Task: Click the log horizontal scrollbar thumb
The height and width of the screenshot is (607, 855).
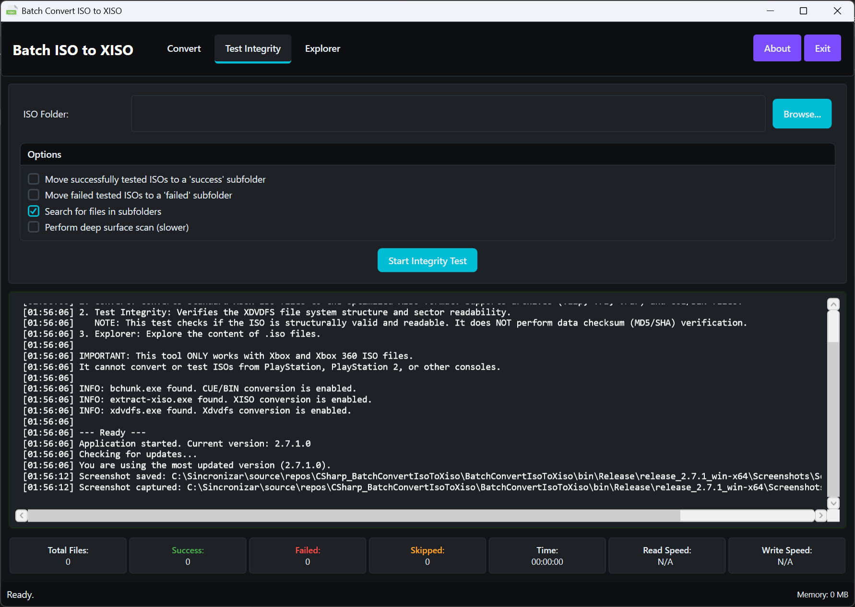Action: (354, 515)
